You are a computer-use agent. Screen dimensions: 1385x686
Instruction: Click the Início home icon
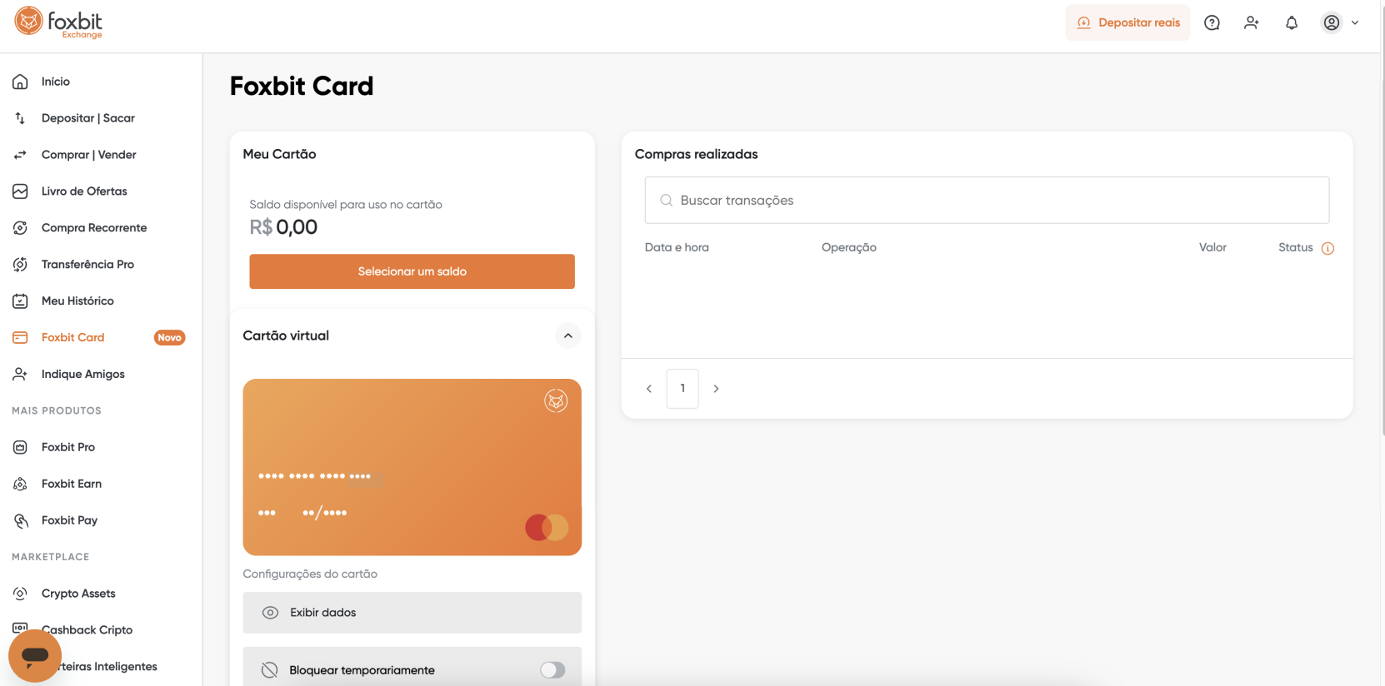[20, 82]
